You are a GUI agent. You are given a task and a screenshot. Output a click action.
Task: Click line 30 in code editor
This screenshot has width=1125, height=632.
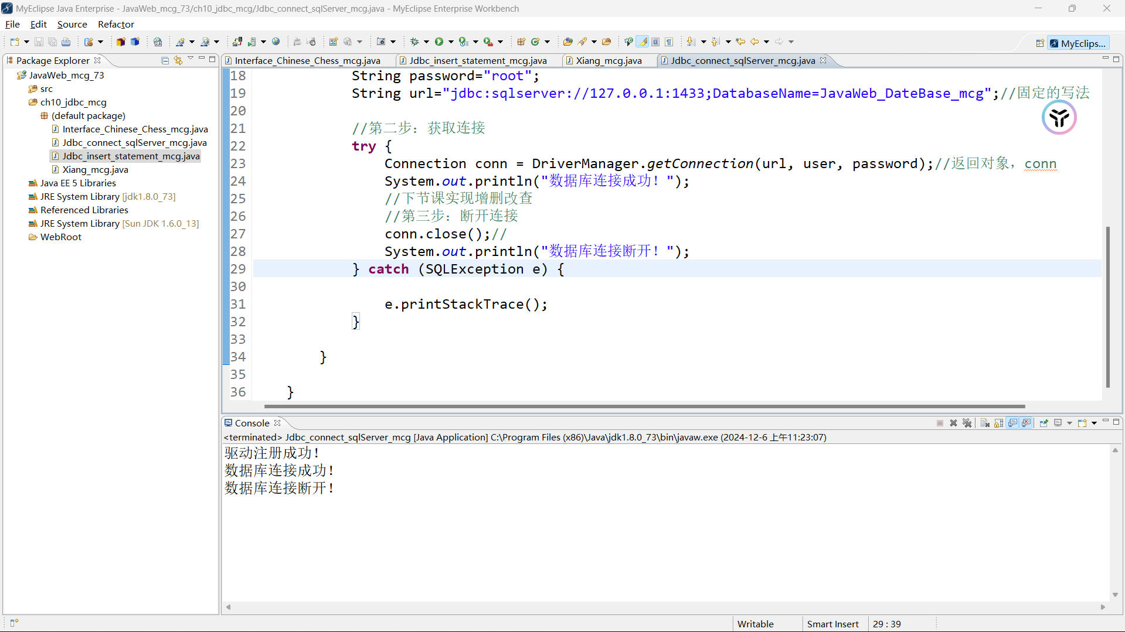(677, 286)
